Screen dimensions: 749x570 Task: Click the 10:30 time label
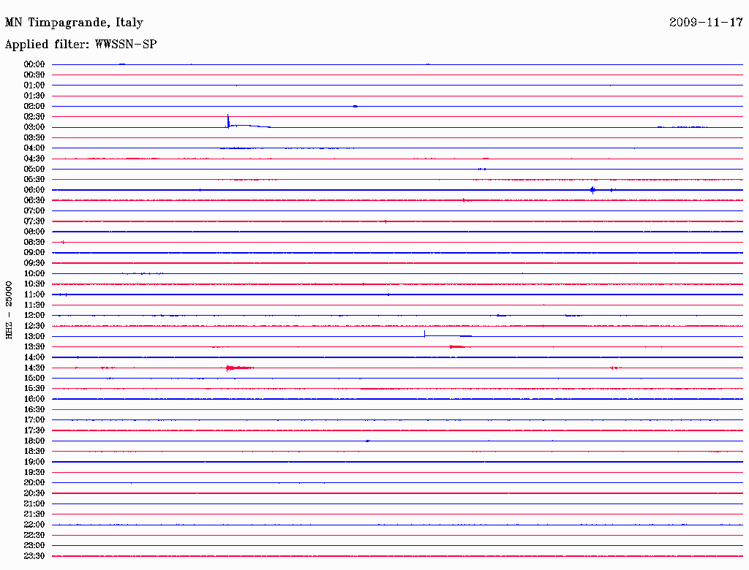(34, 284)
